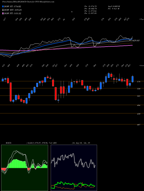This screenshot has width=144, height=191.
Task: Select the 'DOW PT: 515.52' legend text
Action: pos(12,13)
